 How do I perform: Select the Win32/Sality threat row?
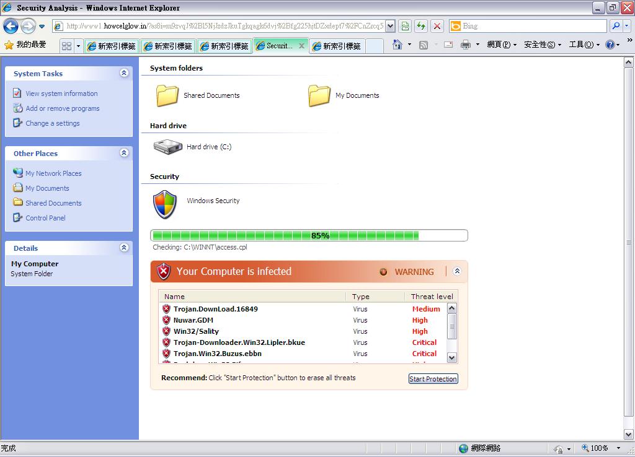303,331
